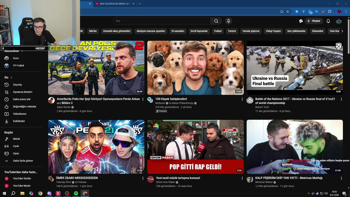The height and width of the screenshot is (197, 350).
Task: Open options menu for ÜMİDİ ZBABO video
Action: (x=143, y=178)
